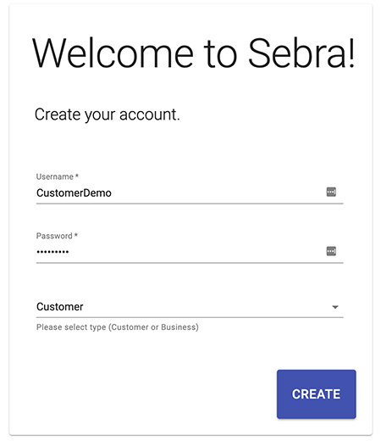This screenshot has width=381, height=441.
Task: Click the Username * label
Action: 58,176
